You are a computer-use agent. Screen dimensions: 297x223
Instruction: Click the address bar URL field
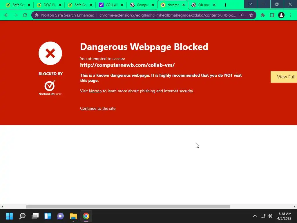[x=168, y=15]
